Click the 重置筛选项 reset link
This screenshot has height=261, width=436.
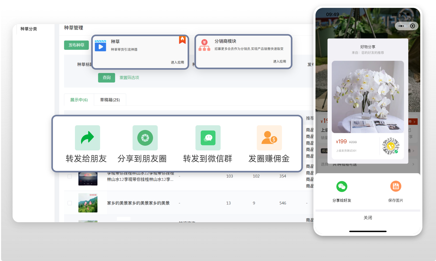click(129, 78)
